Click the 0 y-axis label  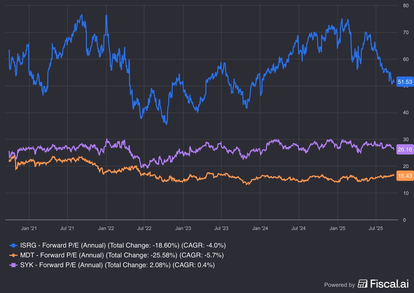pos(404,220)
